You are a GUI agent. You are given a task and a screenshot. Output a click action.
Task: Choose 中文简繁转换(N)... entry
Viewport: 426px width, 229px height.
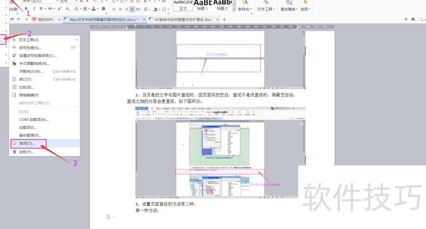(45, 63)
